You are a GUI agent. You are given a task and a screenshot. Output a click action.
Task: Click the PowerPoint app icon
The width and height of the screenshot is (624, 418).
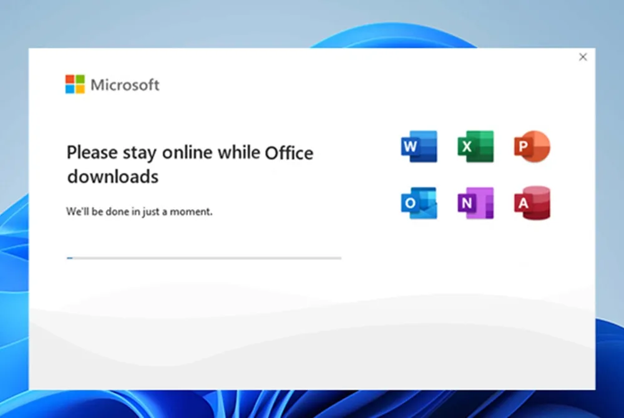(532, 147)
